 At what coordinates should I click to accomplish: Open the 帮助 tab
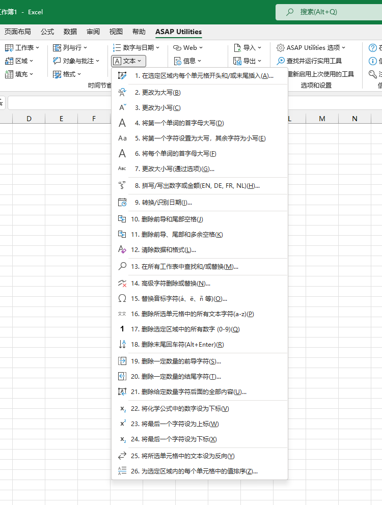[139, 32]
